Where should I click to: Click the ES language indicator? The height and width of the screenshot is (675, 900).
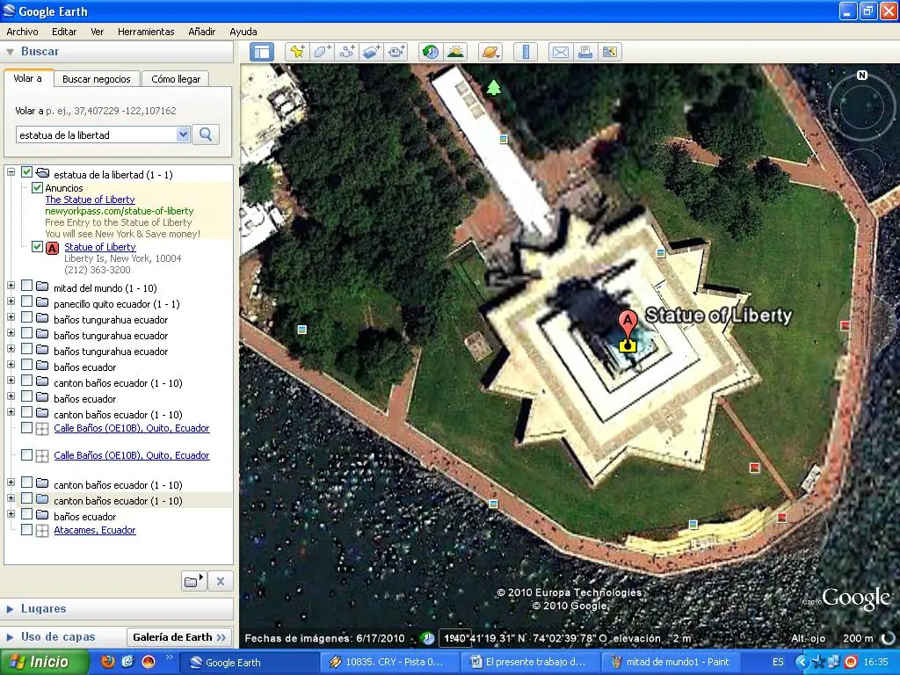click(x=778, y=662)
